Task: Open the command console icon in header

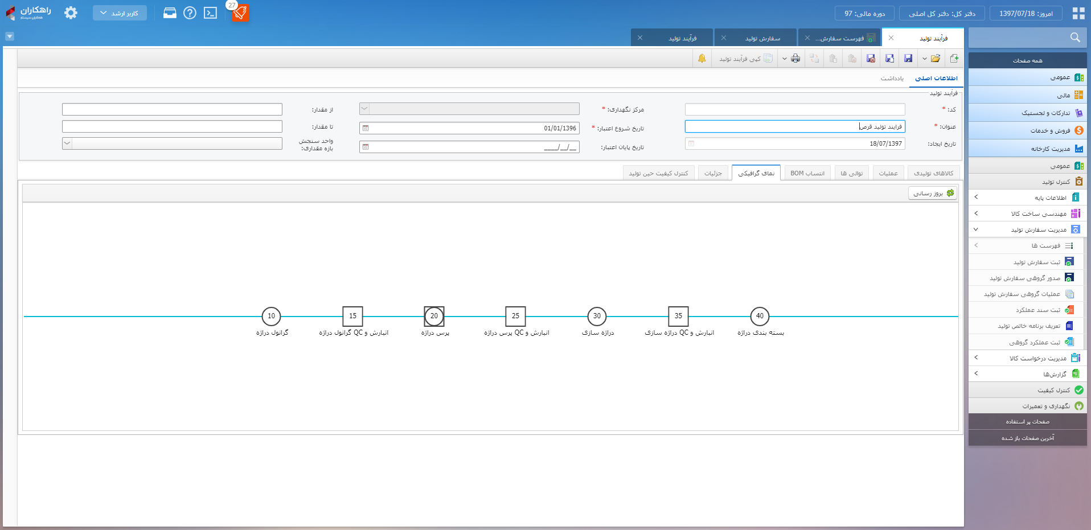Action: click(211, 13)
